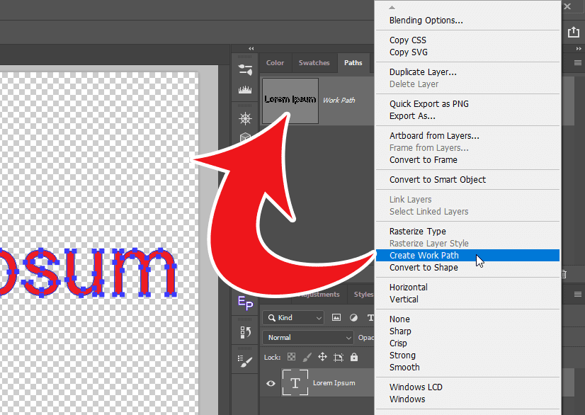This screenshot has height=415, width=585.
Task: Open the Histogram panel icon
Action: pos(245,89)
